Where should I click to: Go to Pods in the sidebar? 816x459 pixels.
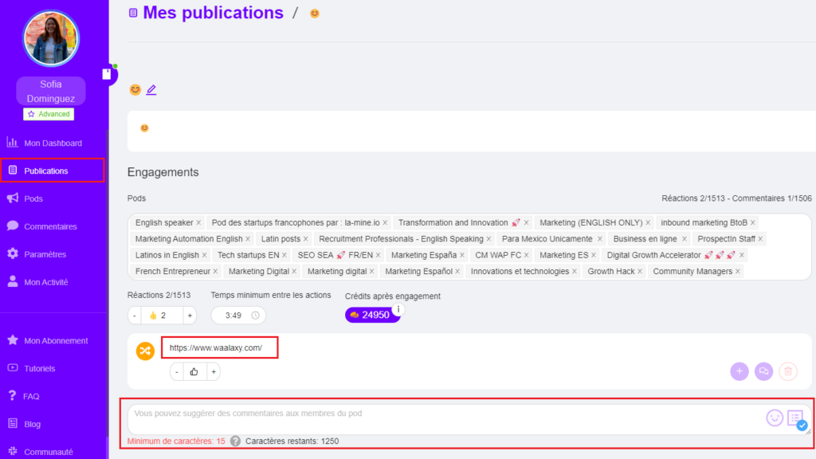point(33,198)
